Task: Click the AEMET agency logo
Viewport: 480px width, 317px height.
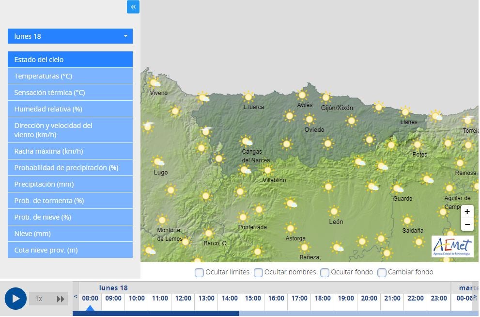Action: click(x=452, y=246)
